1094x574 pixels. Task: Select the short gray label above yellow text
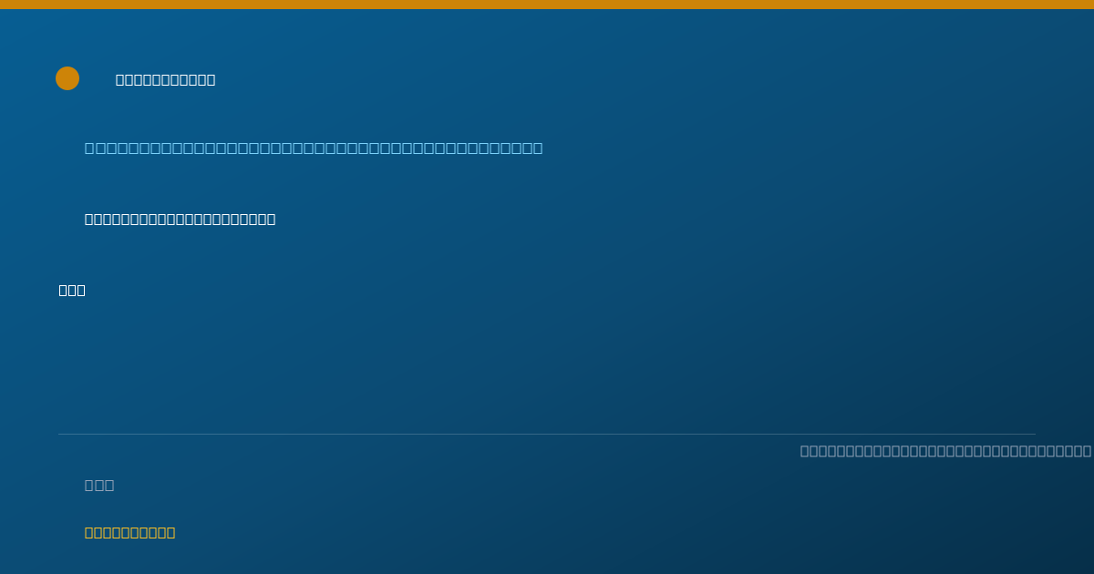[99, 486]
